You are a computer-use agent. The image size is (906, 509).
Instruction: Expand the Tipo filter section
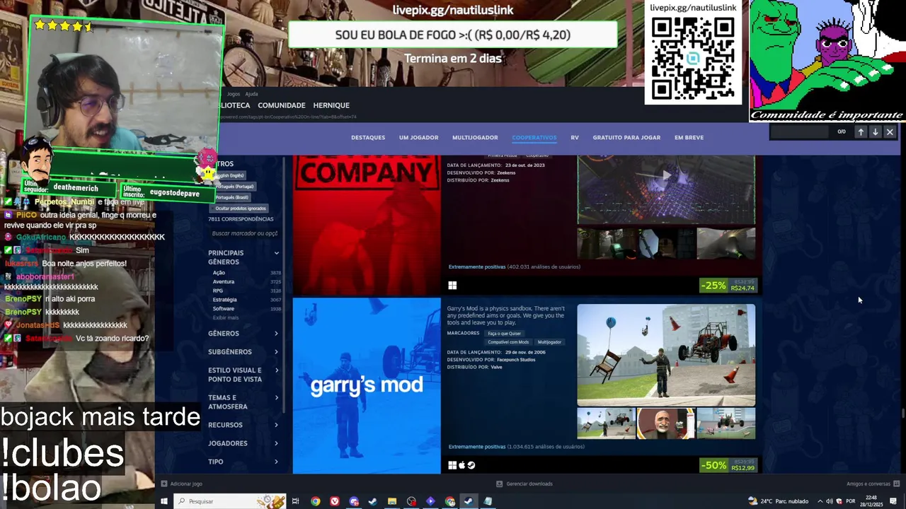[244, 462]
